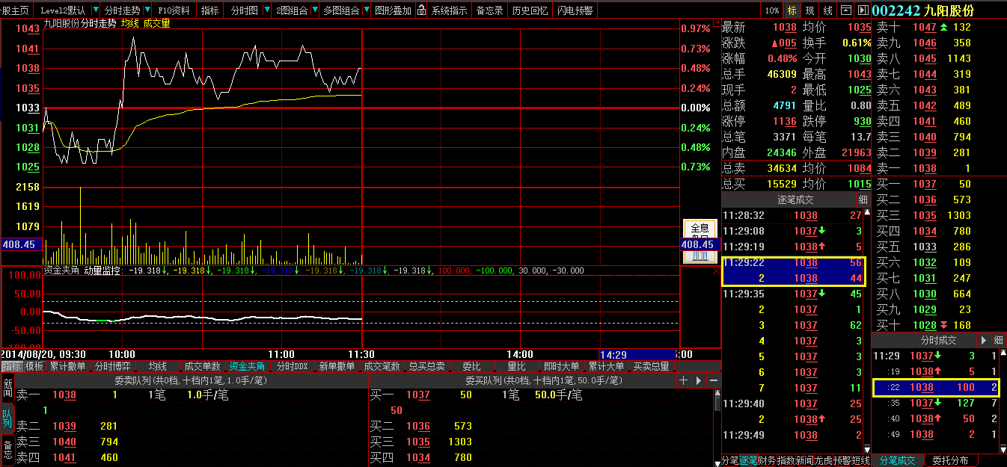1007x467 pixels.
Task: Toggle 细 detail in 分时成交 header
Action: click(998, 340)
